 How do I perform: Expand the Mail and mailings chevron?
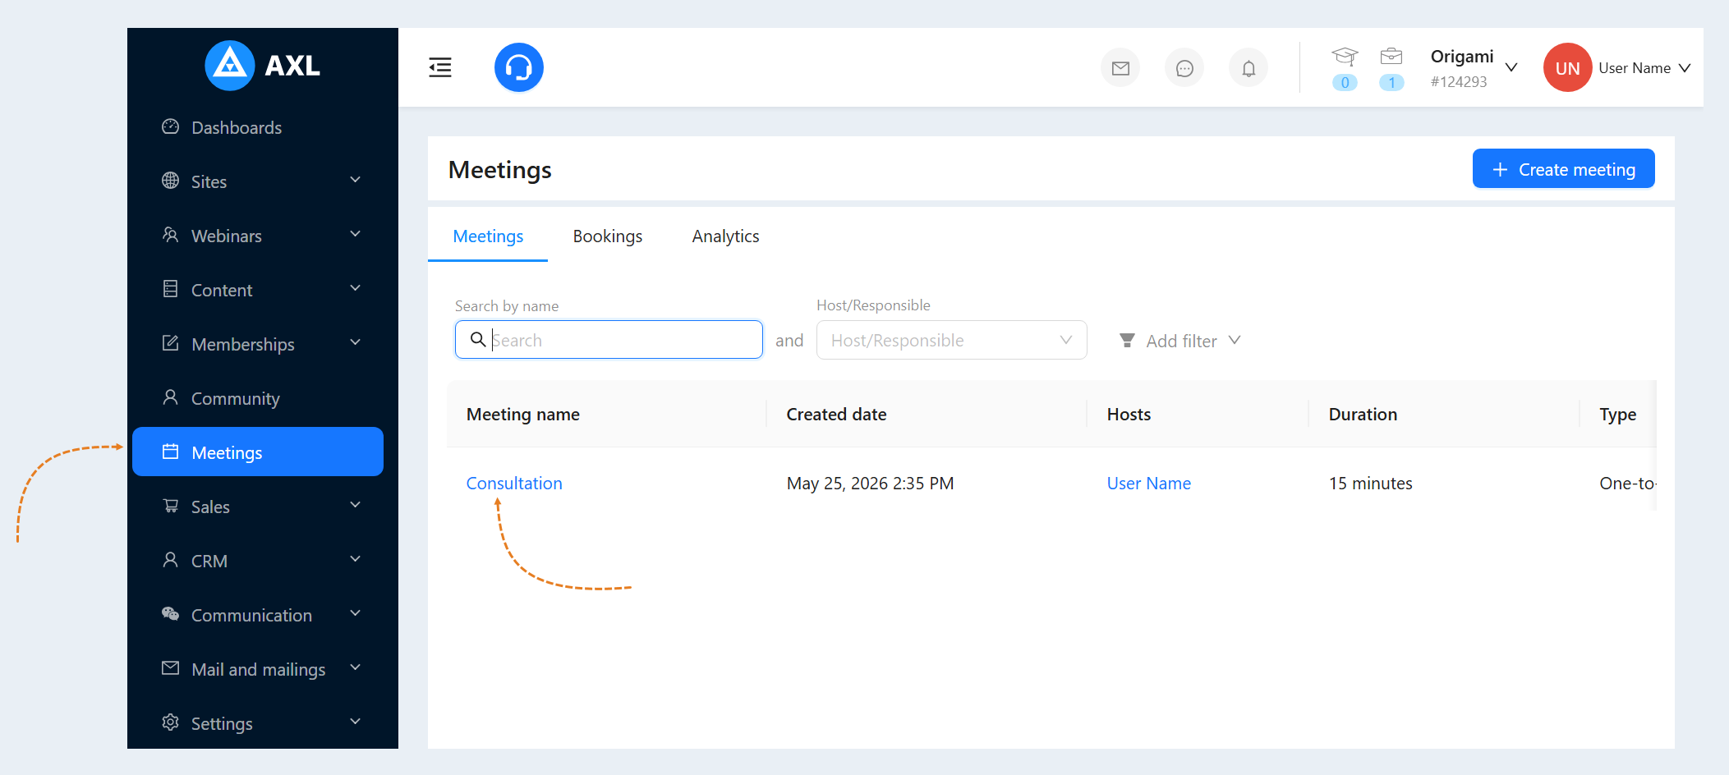356,667
